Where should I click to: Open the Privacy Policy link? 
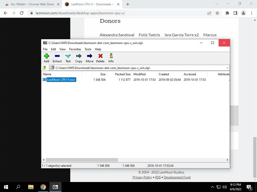tap(142, 177)
